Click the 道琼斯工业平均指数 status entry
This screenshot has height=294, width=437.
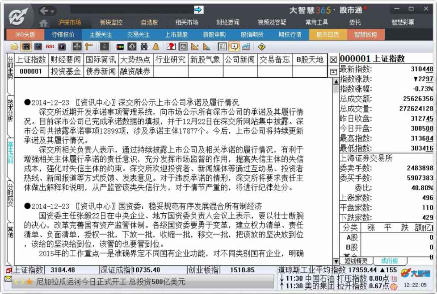coord(337,269)
